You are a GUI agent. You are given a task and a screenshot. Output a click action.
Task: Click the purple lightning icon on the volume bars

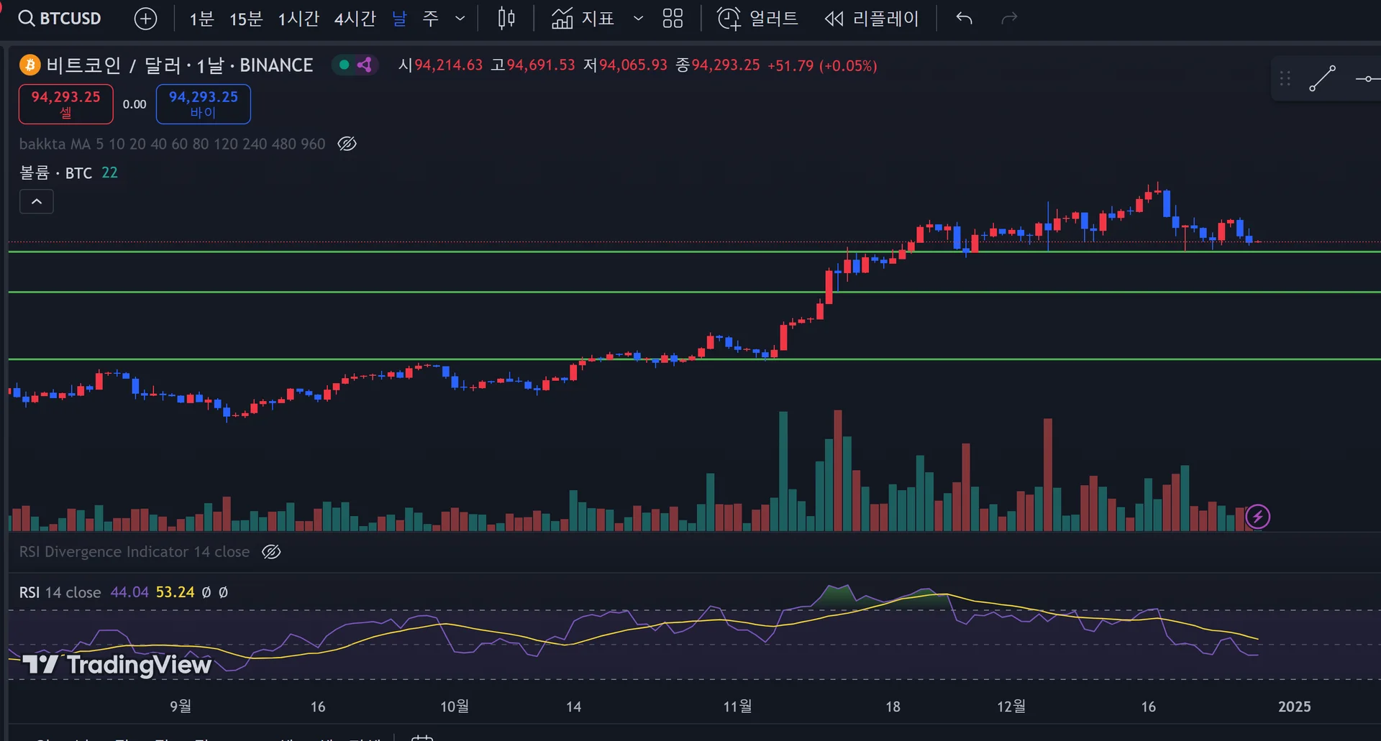coord(1258,516)
